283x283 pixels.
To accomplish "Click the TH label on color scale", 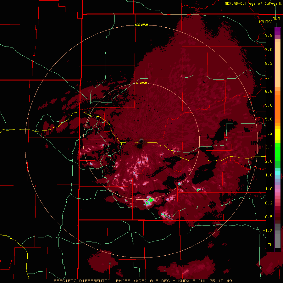I will (270, 245).
